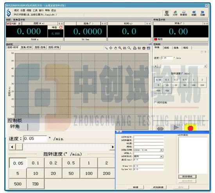Choose 0.2 speed preset in enlarged panel
215x193 pixels.
coord(53,163)
